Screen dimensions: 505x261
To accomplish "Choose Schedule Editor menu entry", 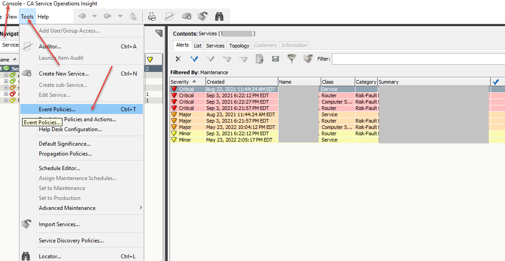I will (x=59, y=168).
